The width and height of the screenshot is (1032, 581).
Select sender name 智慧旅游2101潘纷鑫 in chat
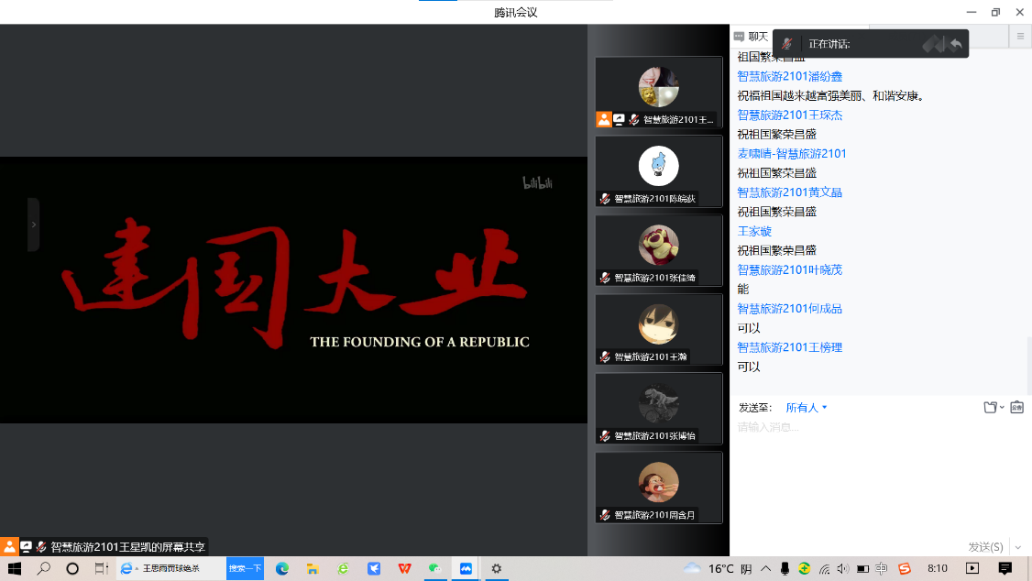pos(790,76)
